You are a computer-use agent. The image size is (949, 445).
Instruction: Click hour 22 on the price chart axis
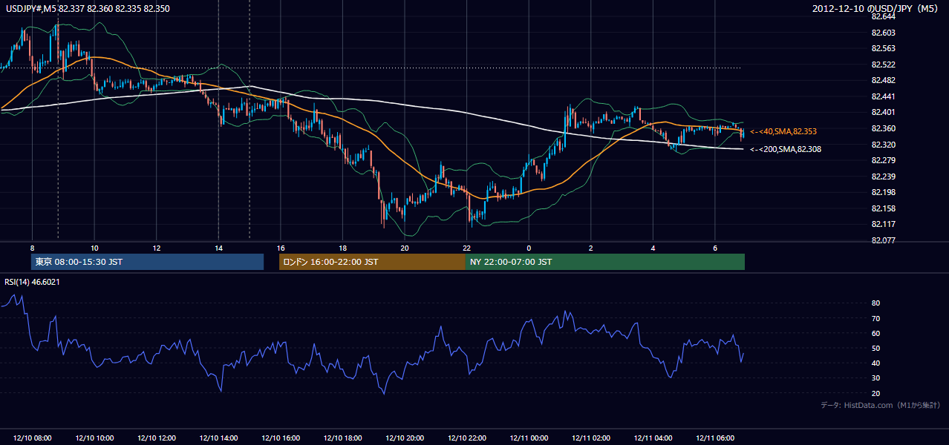tap(466, 248)
